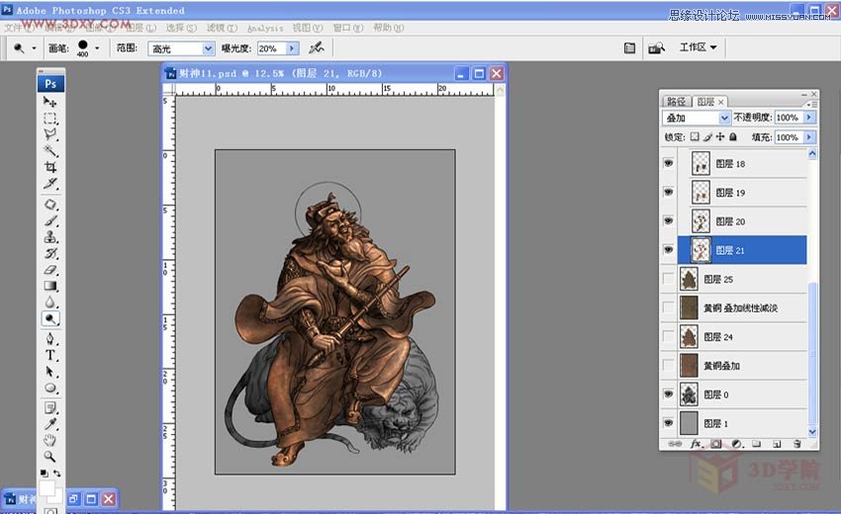Select the Type tool

click(49, 355)
